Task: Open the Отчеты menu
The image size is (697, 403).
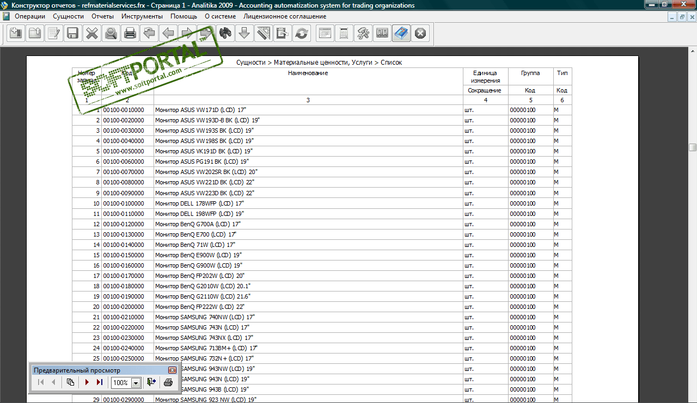Action: [102, 16]
